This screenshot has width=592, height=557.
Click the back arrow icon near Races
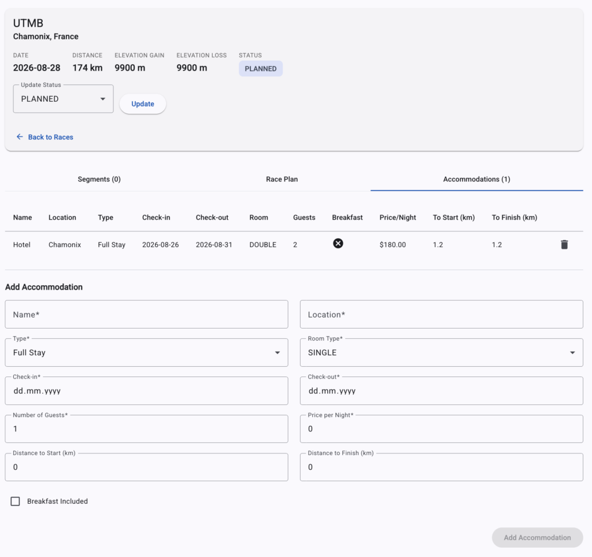tap(20, 137)
